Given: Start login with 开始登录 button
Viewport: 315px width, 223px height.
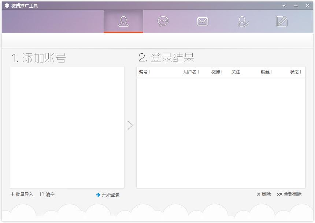Looking at the screenshot, I should tap(108, 195).
